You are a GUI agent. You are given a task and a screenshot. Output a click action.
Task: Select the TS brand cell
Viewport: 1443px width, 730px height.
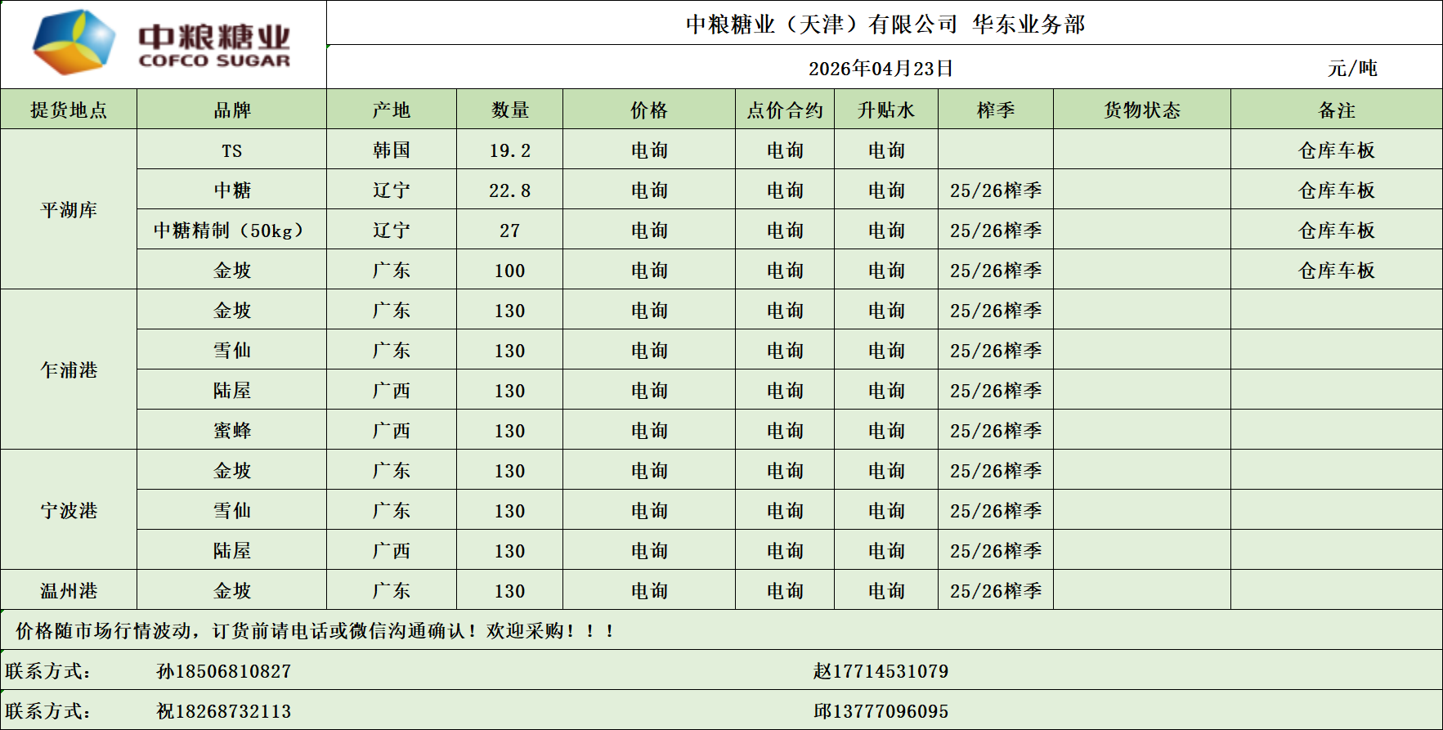point(232,150)
